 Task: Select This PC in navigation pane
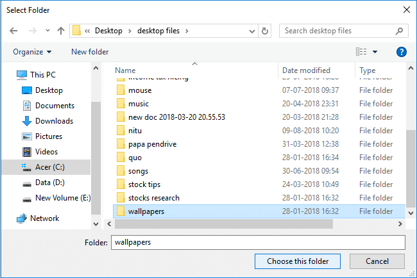(x=43, y=75)
